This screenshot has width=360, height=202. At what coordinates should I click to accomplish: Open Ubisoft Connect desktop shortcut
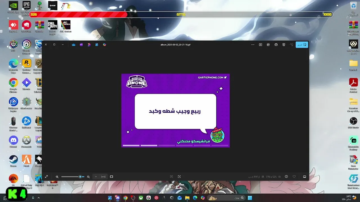[26, 47]
